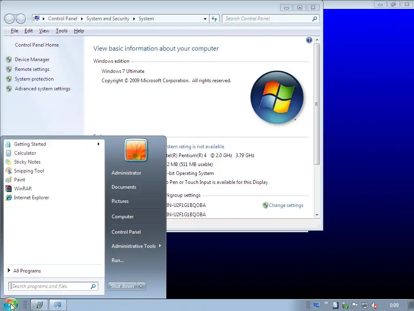Launch Calculator from Start menu

click(25, 153)
